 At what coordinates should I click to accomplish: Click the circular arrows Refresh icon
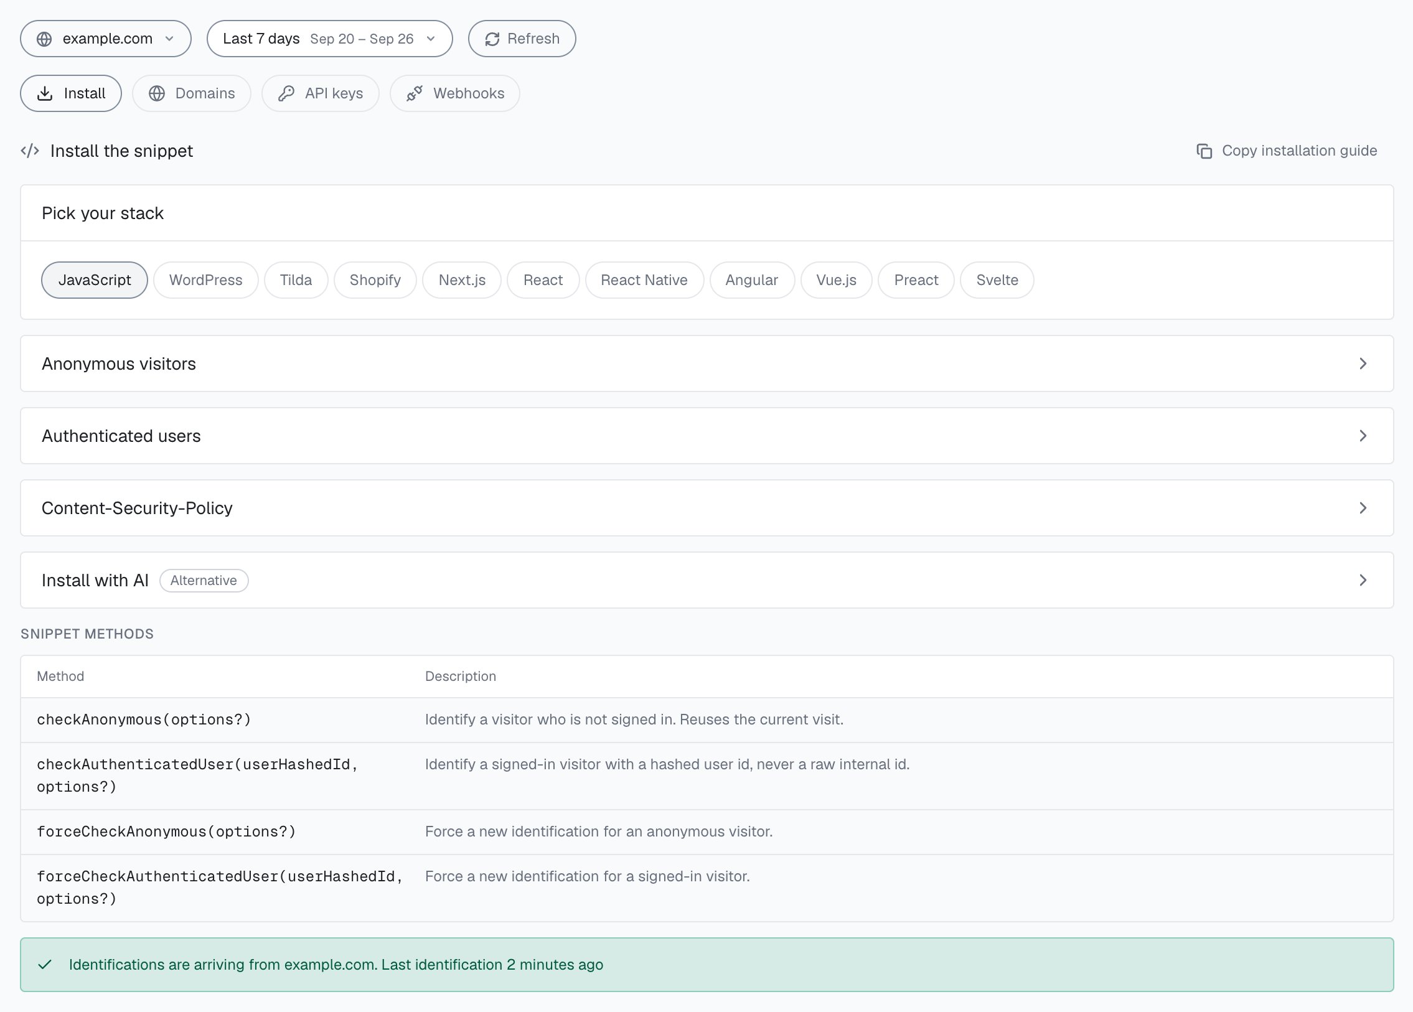click(x=492, y=39)
